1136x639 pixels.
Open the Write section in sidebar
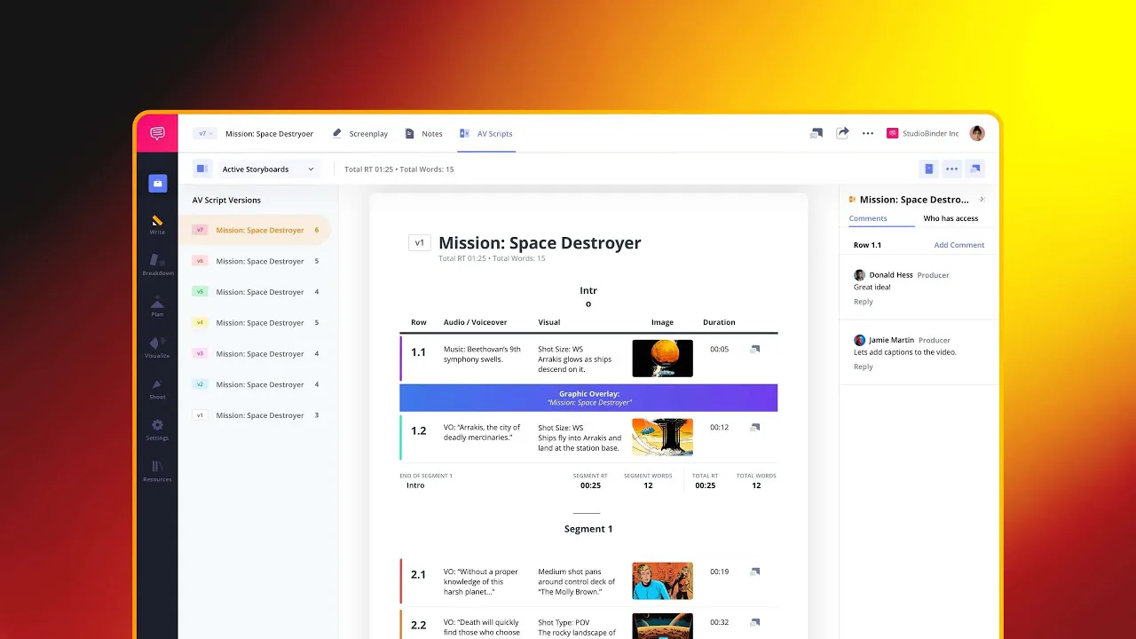coord(157,224)
